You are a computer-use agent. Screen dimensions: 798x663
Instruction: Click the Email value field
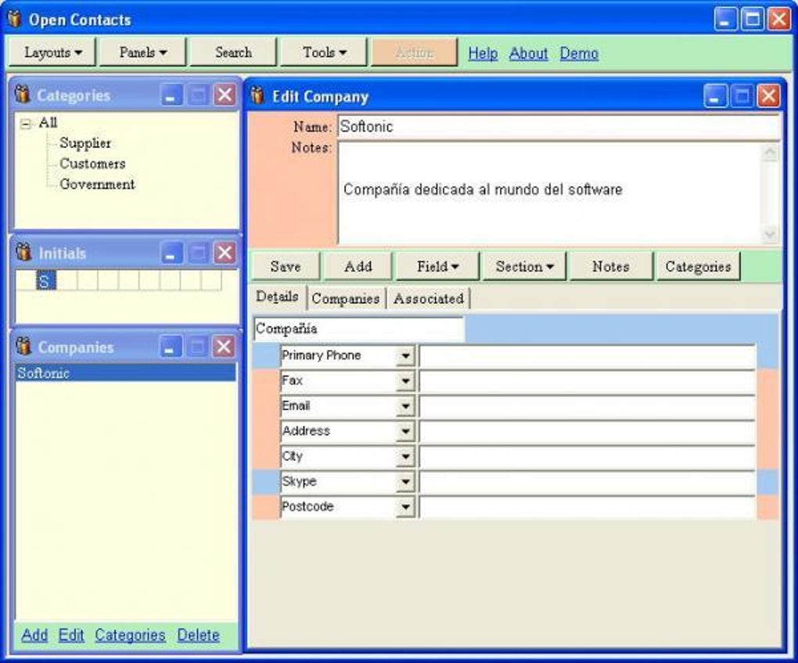[x=588, y=406]
